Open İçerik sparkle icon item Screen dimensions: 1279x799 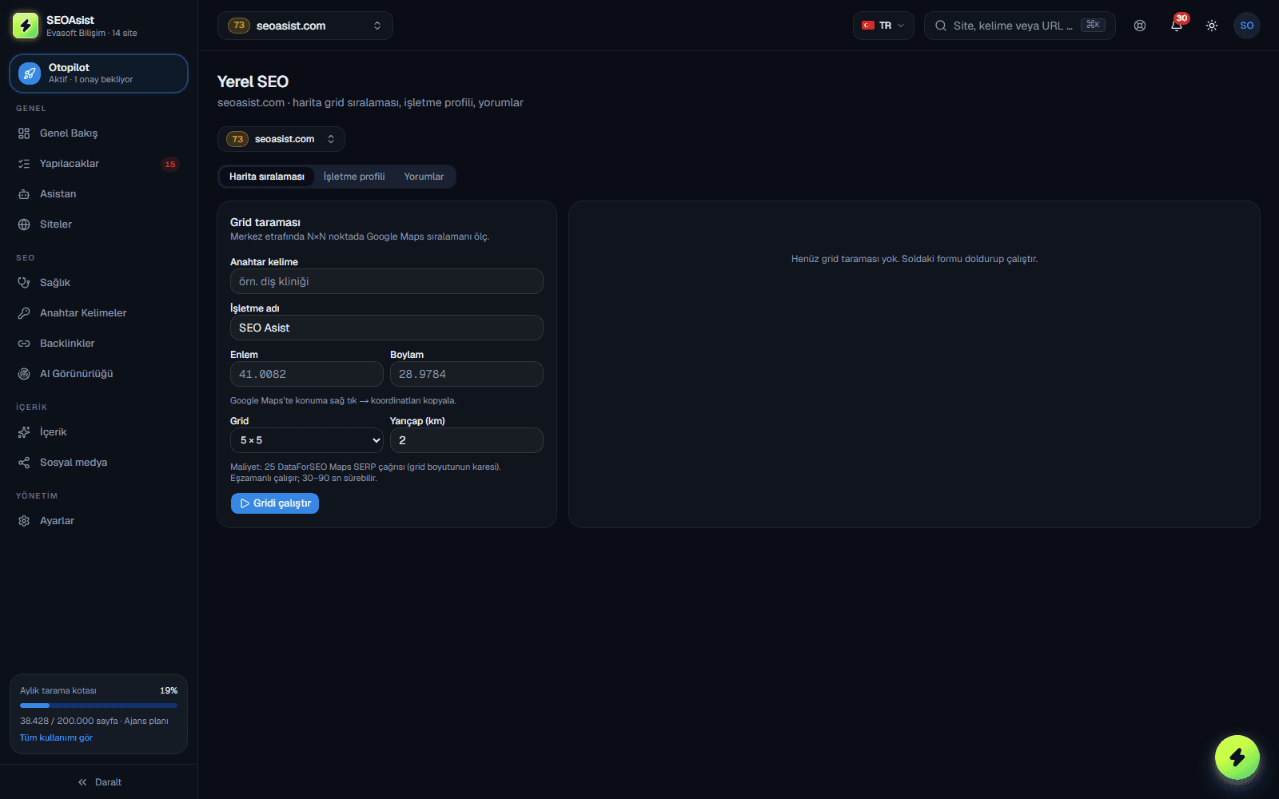pos(98,432)
